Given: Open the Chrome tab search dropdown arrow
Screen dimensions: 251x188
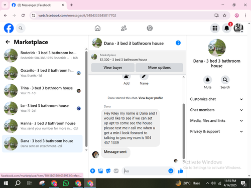Looking at the screenshot, I should tap(5, 5).
